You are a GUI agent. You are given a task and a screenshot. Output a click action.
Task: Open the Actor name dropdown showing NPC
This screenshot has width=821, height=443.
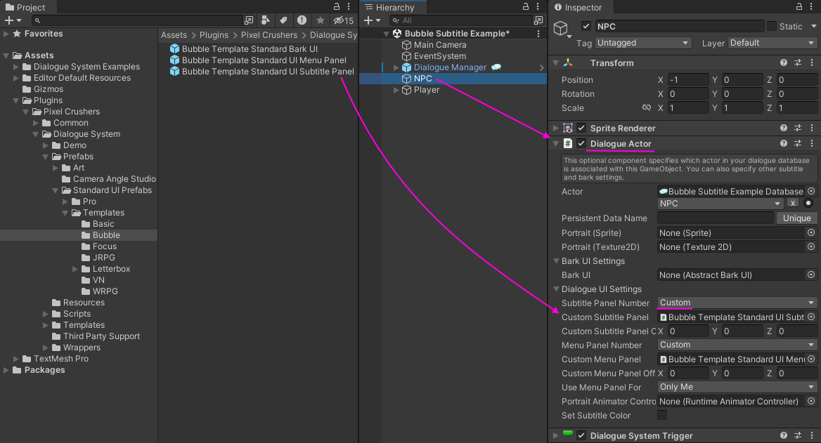pos(720,204)
